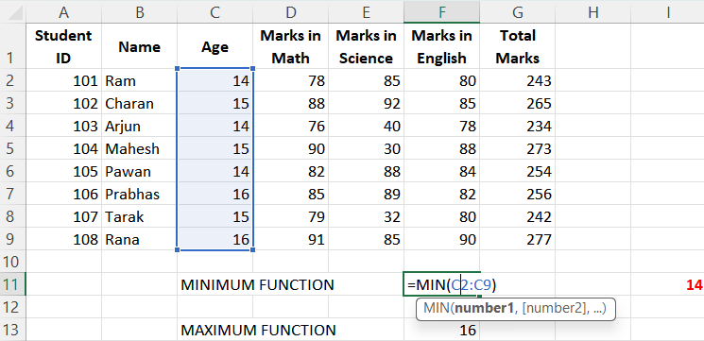Select column A header

[63, 12]
